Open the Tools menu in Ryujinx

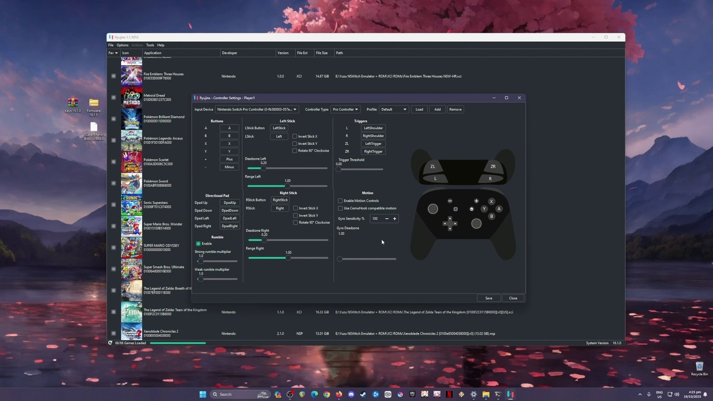150,45
